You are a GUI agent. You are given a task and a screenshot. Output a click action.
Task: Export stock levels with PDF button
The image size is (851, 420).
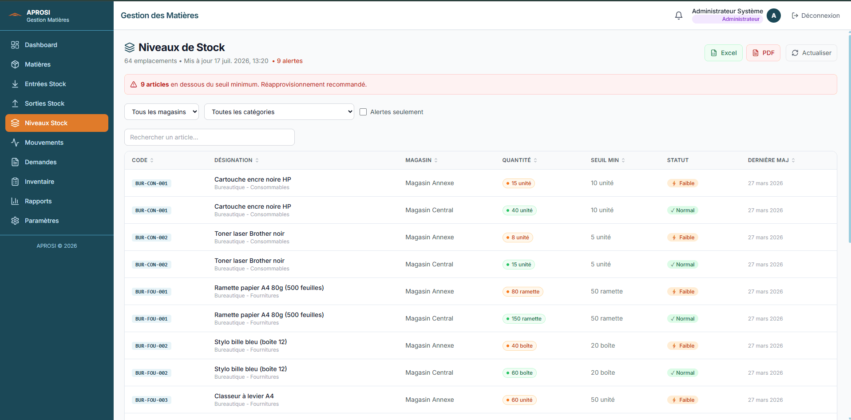[763, 53]
